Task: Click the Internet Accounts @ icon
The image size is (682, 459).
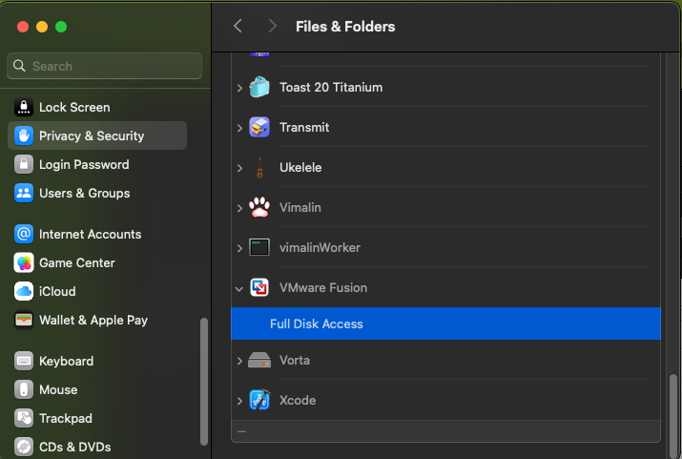Action: click(x=24, y=234)
